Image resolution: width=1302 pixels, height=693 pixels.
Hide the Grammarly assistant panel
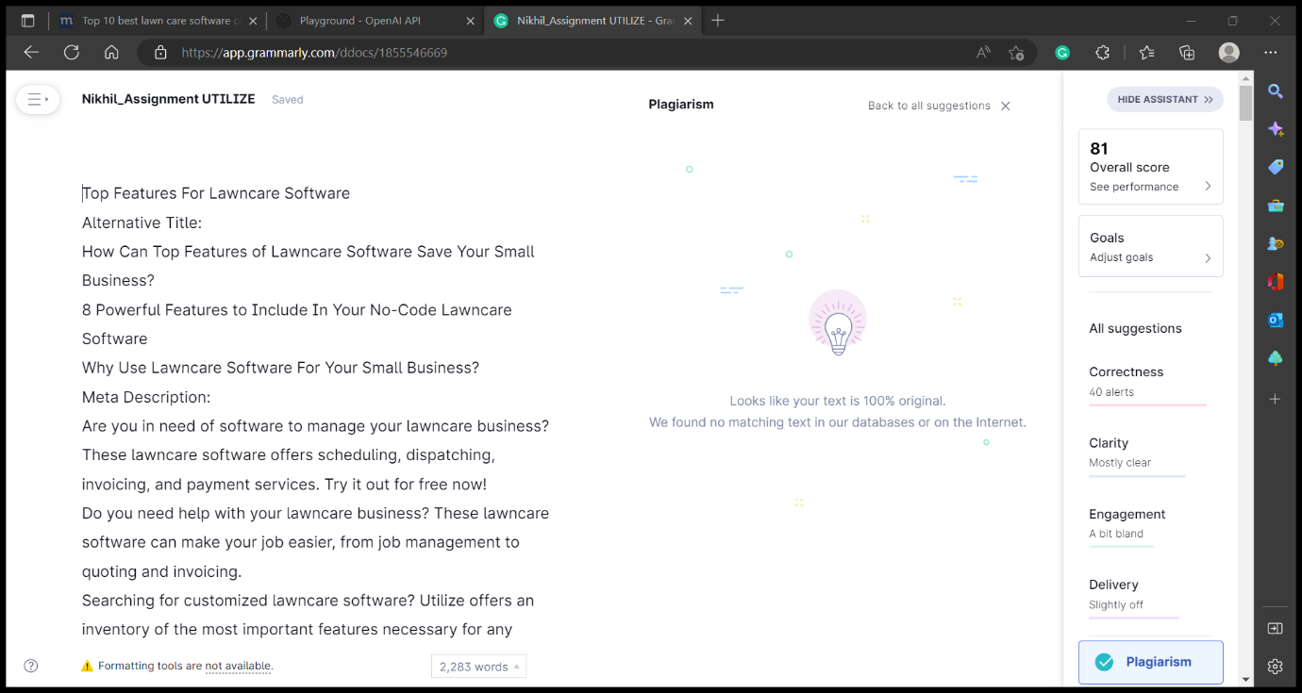coord(1165,99)
